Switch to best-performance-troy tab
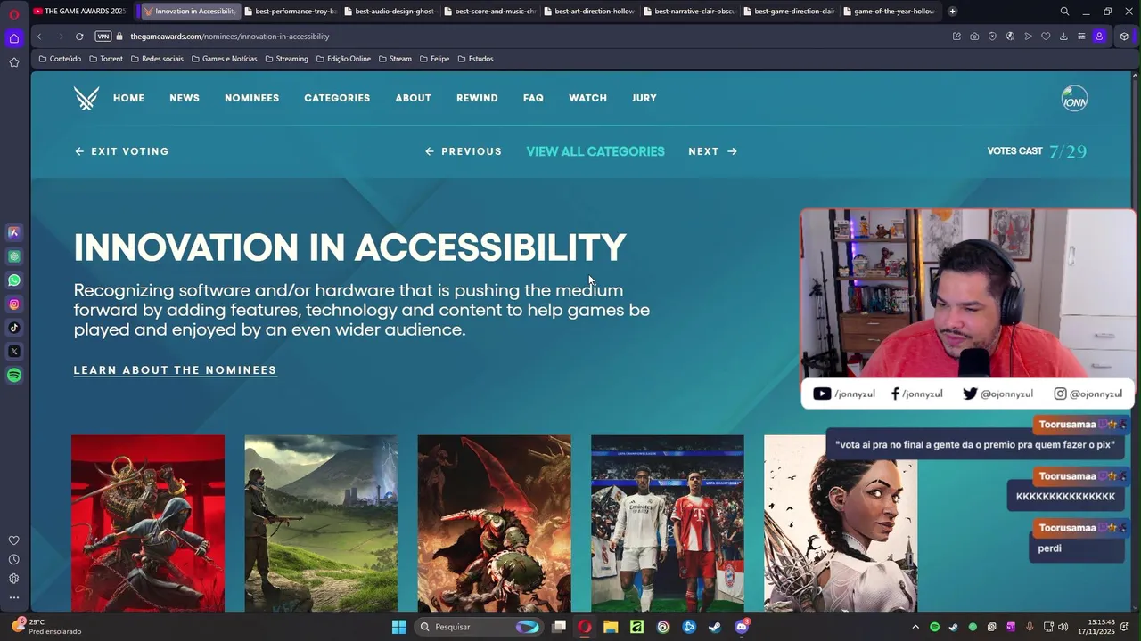The width and height of the screenshot is (1141, 641). point(290,12)
